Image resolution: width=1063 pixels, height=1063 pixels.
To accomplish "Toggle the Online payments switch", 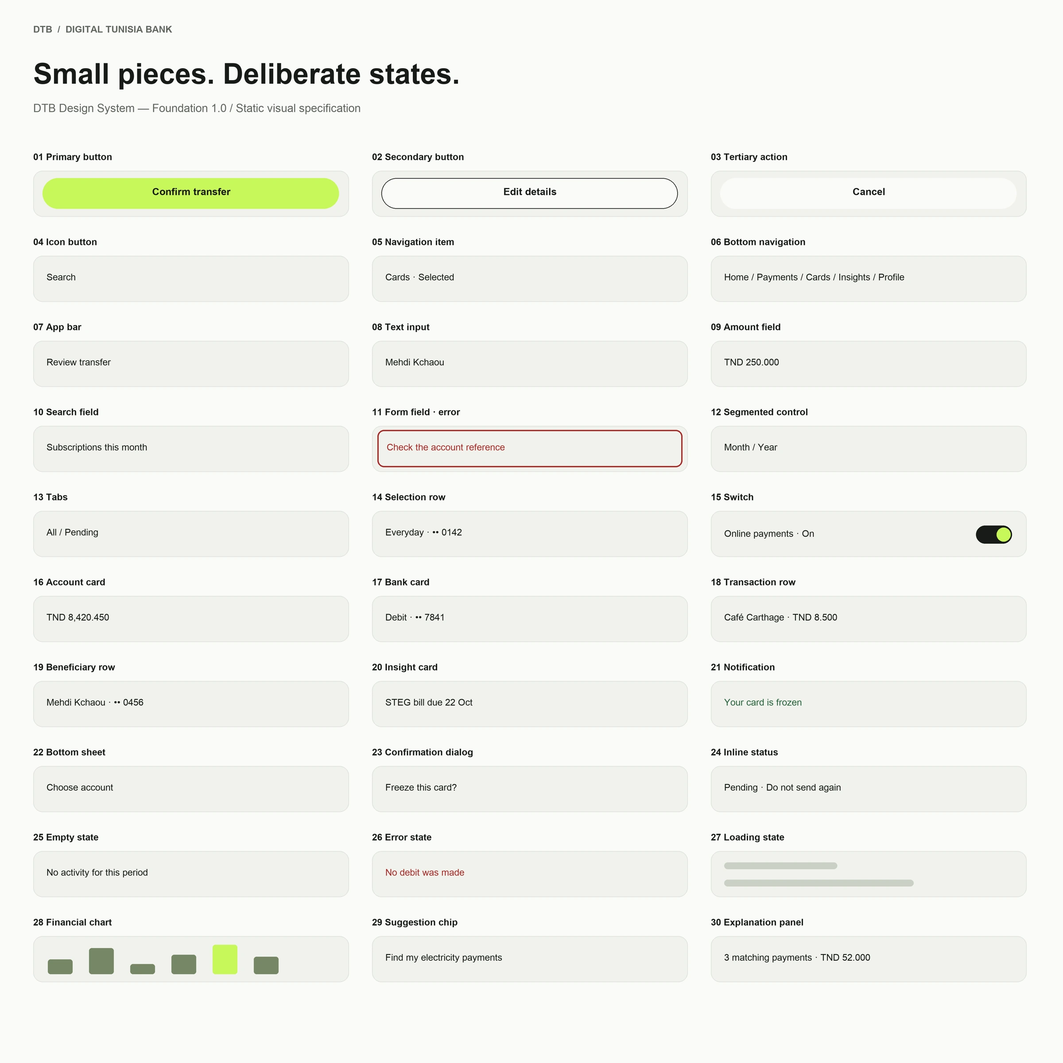I will pyautogui.click(x=993, y=534).
